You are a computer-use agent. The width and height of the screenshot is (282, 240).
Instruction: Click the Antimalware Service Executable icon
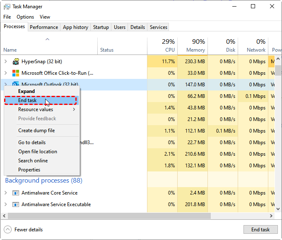pyautogui.click(x=16, y=204)
